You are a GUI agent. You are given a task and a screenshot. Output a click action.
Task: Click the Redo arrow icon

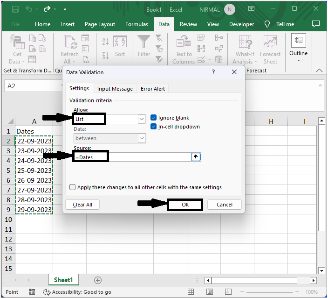47,9
